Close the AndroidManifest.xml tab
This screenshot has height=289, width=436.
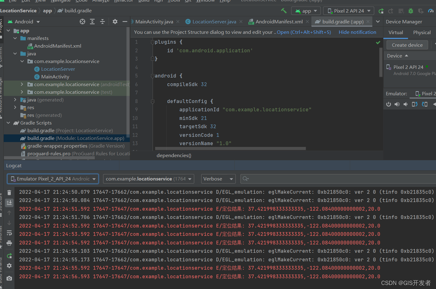(307, 22)
